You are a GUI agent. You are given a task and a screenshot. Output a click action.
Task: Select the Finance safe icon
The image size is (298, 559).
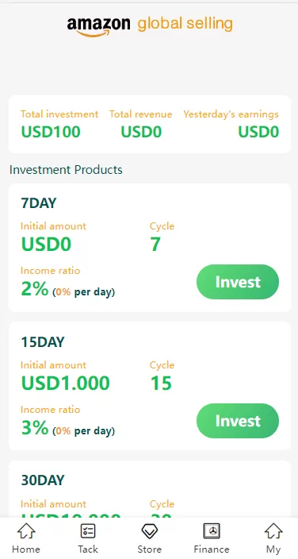(x=212, y=531)
